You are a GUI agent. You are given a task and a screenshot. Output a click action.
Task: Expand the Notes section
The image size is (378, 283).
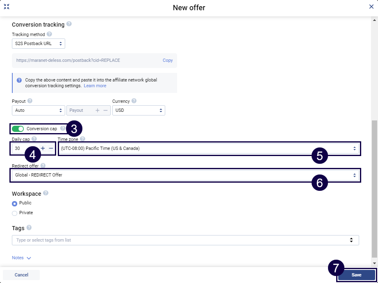pos(22,258)
